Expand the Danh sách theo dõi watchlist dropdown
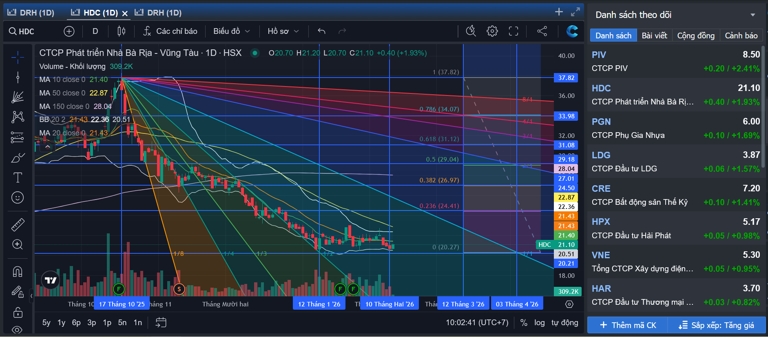Screen dimensions: 768x337 753,15
